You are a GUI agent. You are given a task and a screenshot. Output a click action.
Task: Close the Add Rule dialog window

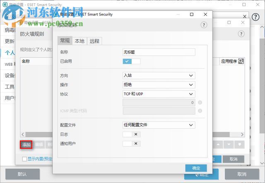(x=205, y=14)
